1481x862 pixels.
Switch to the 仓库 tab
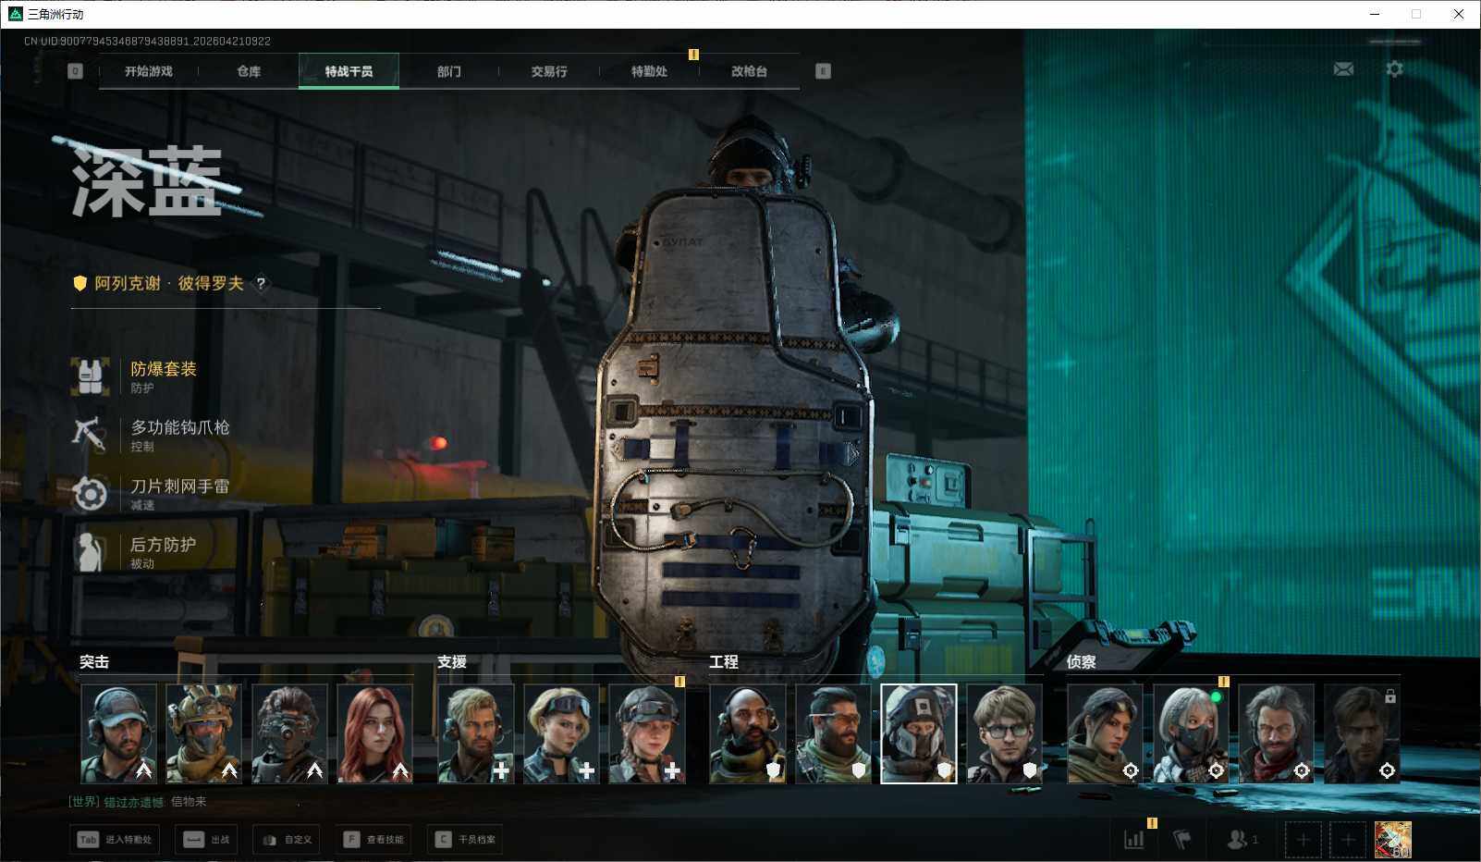[x=249, y=71]
